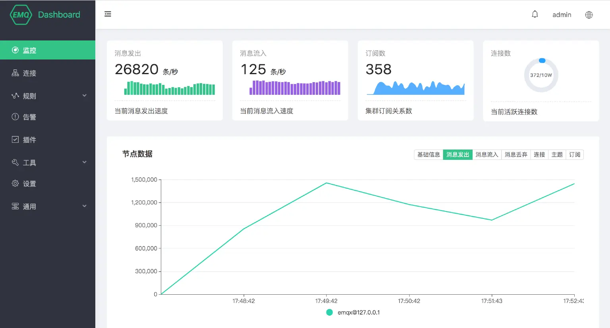This screenshot has height=328, width=610.
Task: Switch to the 基础信息 tab
Action: pos(429,154)
